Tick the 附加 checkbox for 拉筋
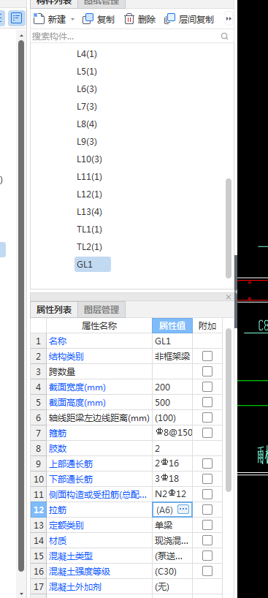268x598 pixels. [x=207, y=510]
